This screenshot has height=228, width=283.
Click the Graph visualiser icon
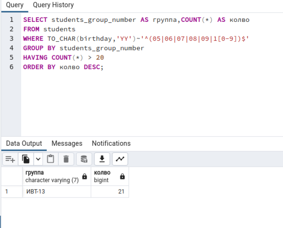(x=120, y=159)
